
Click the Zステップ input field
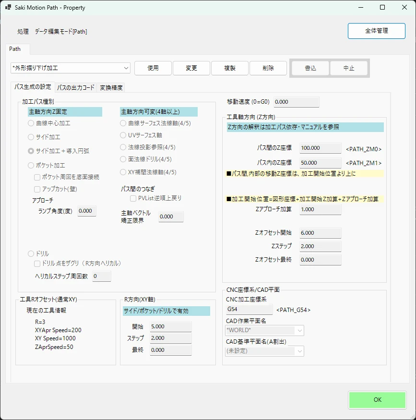pos(321,246)
